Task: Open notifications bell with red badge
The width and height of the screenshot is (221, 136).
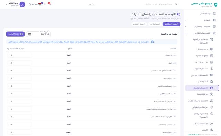Action: pyautogui.click(x=49, y=4)
